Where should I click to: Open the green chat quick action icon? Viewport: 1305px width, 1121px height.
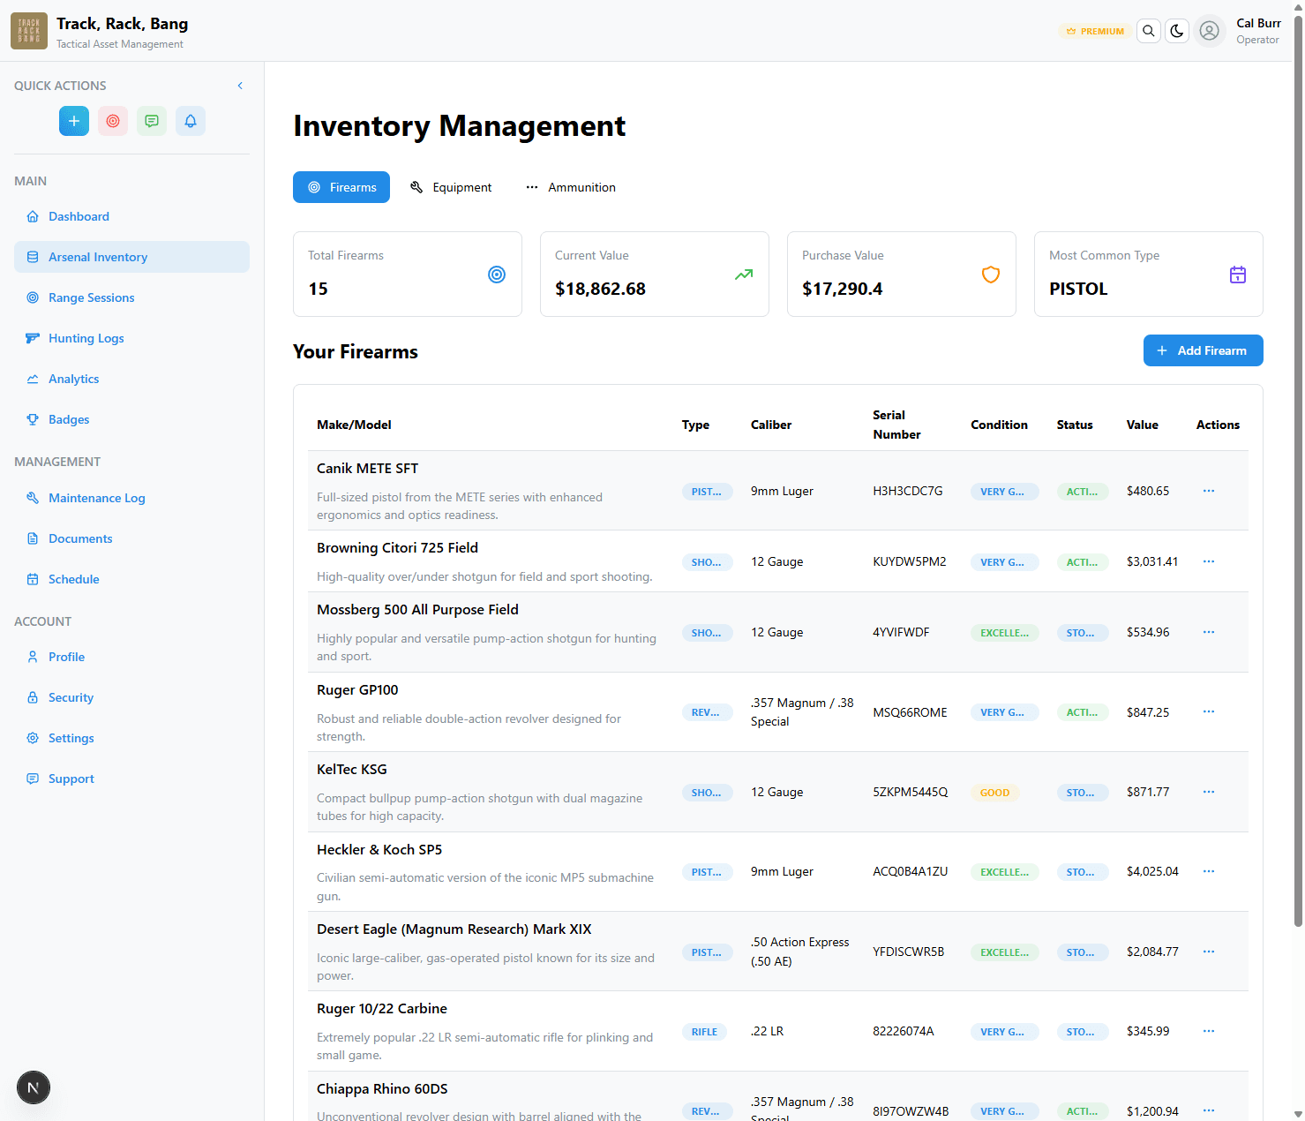(152, 121)
